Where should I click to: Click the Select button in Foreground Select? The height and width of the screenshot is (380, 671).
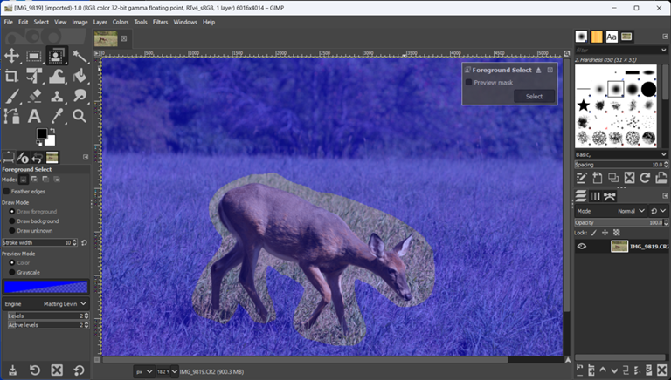[534, 97]
